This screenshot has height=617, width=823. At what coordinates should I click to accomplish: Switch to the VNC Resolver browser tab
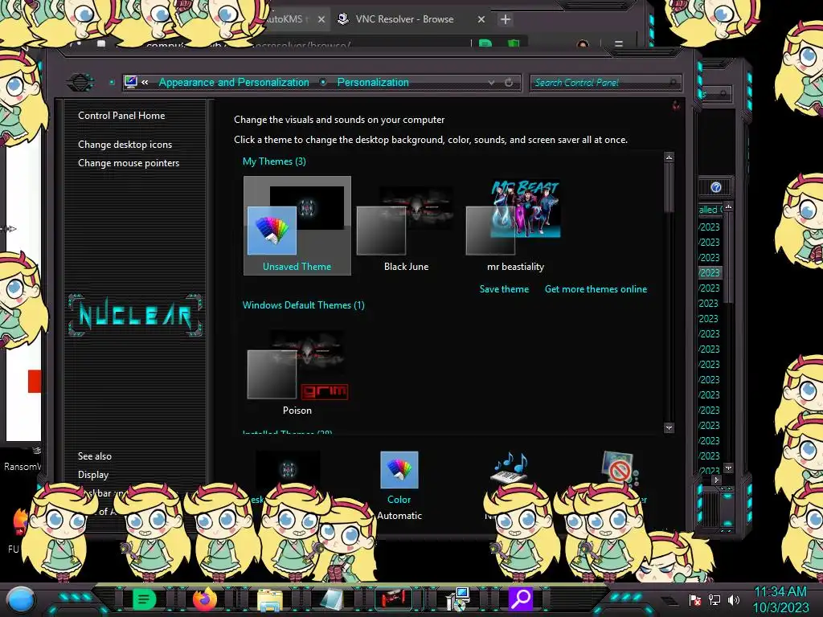pos(404,19)
